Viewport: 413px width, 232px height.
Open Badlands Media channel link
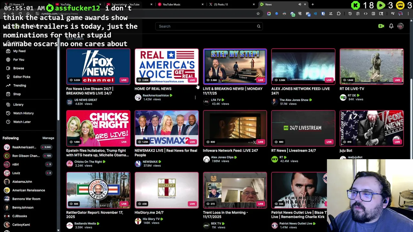click(x=85, y=223)
